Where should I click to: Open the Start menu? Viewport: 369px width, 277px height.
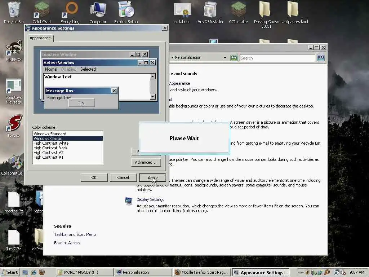click(10, 272)
